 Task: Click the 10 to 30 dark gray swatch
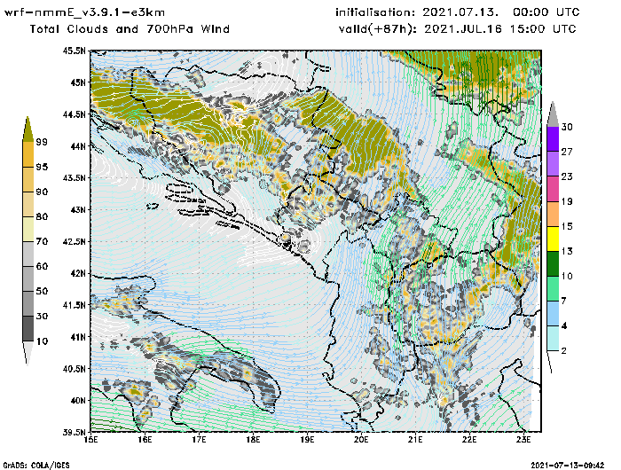tap(28, 329)
